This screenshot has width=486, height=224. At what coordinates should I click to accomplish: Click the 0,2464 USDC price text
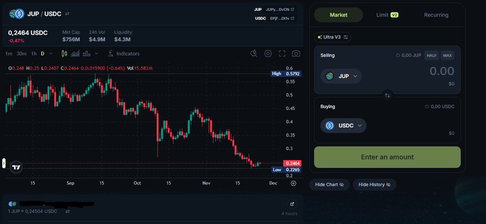[28, 33]
